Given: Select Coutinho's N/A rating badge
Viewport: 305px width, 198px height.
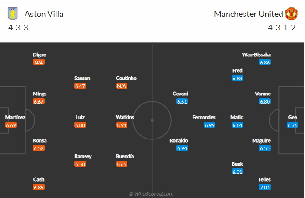Looking at the screenshot, I should [121, 86].
